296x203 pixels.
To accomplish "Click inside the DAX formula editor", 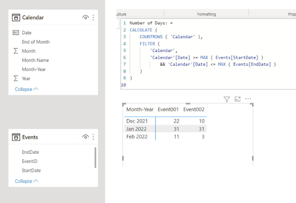I will click(208, 54).
